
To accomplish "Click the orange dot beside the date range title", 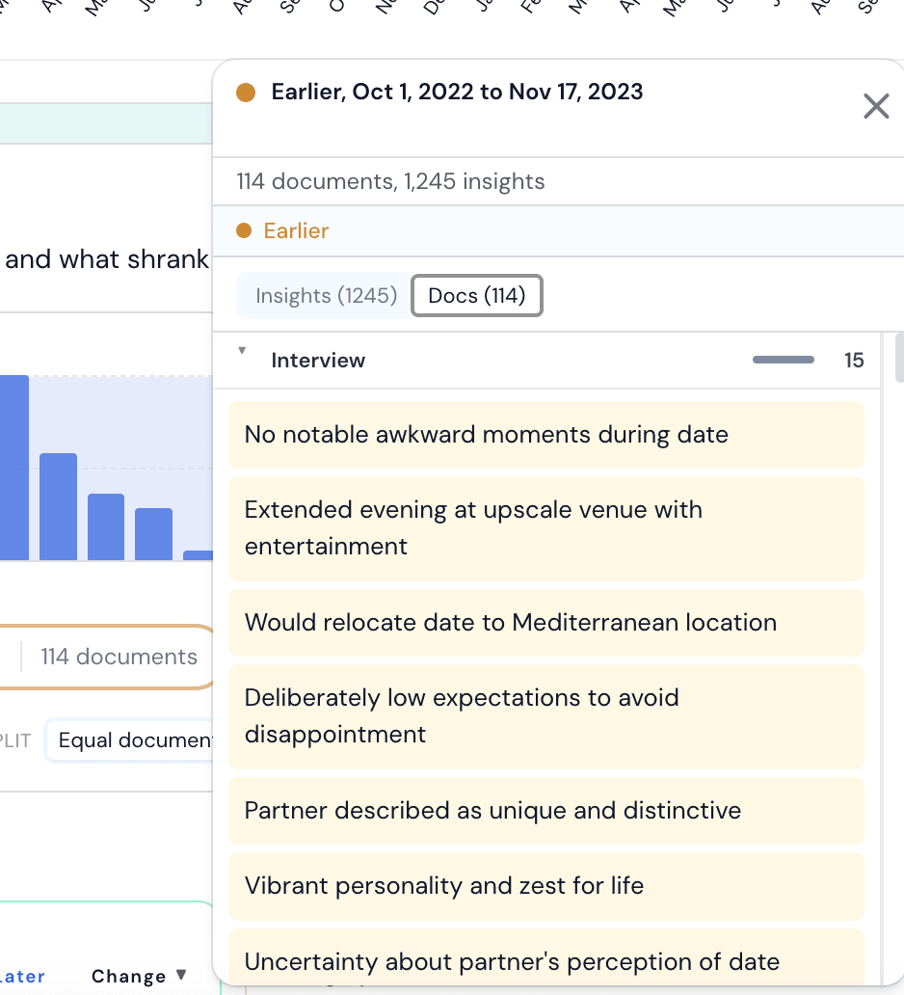I will (246, 93).
